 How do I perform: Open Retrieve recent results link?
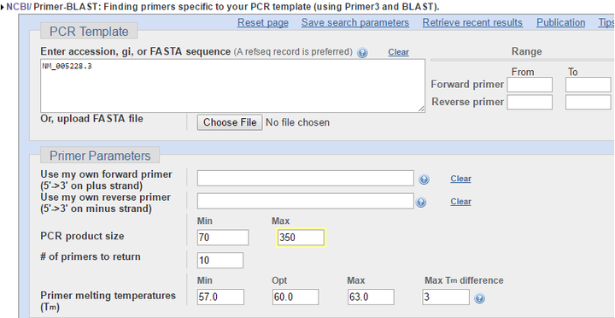click(472, 23)
